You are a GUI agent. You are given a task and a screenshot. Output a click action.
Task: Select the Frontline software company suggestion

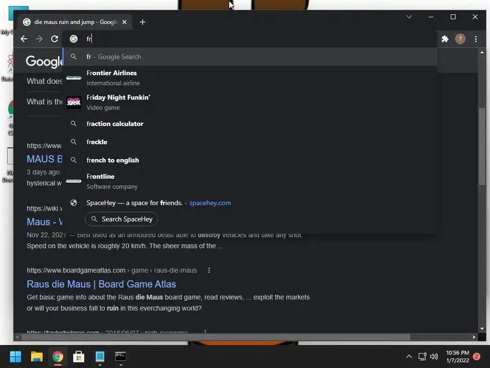pos(250,182)
